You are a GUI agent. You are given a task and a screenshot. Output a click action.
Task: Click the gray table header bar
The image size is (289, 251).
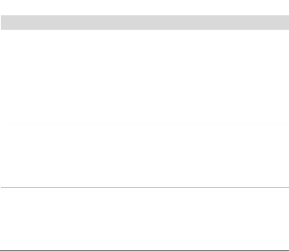144,22
